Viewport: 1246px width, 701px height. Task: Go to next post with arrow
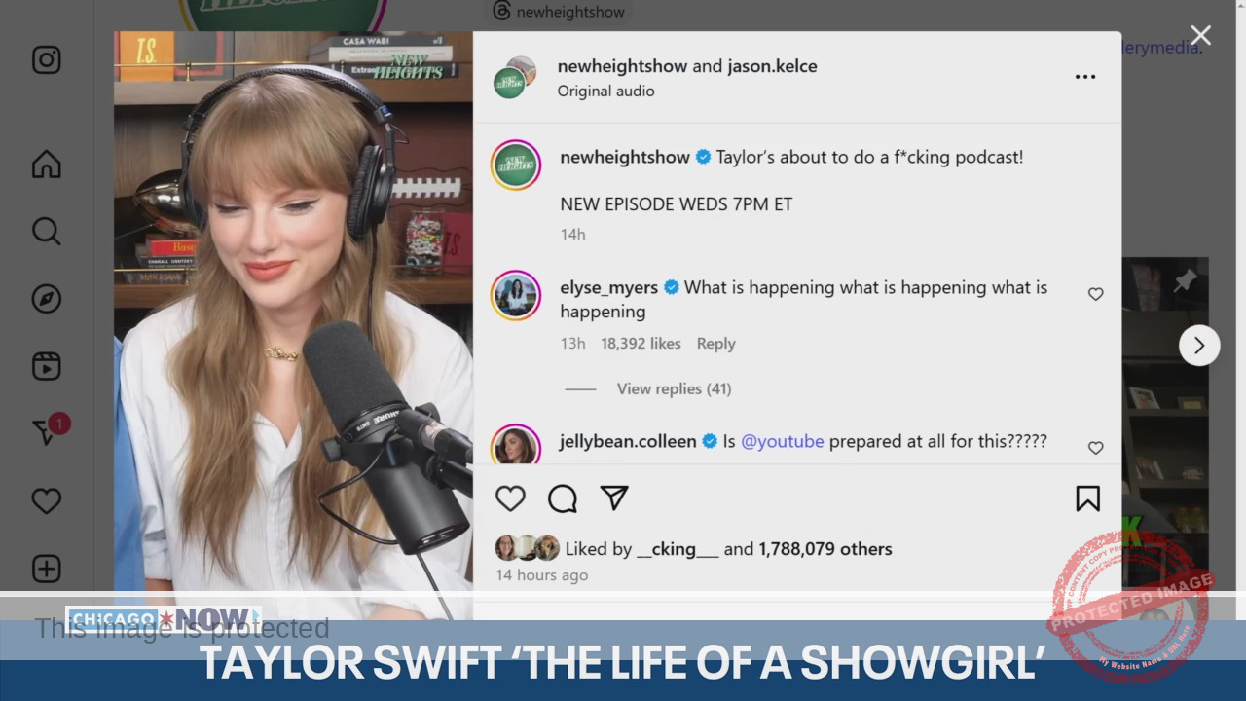click(1199, 346)
